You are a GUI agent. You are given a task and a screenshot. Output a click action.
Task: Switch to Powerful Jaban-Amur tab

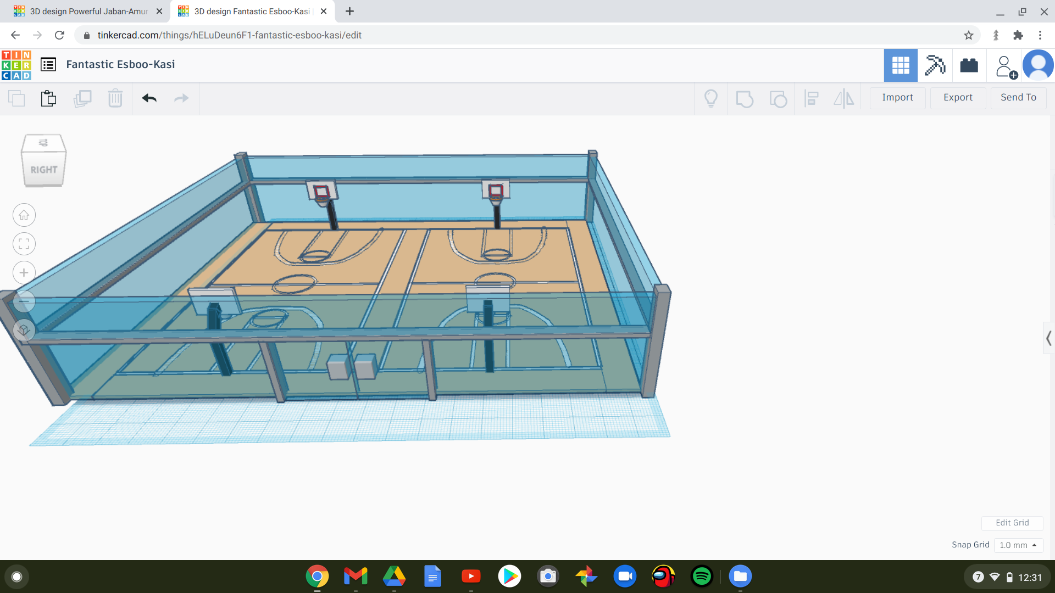[88, 12]
